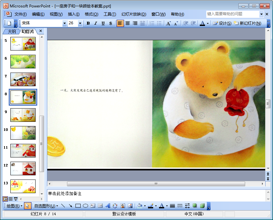Select the Oval drawing tool
This screenshot has width=273, height=220.
coord(85,206)
